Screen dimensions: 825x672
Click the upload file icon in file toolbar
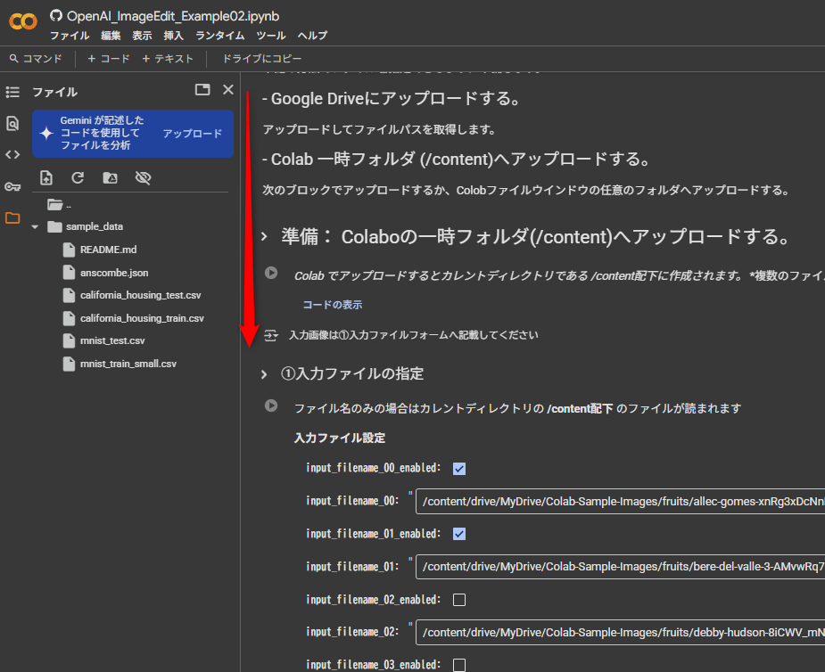click(46, 177)
